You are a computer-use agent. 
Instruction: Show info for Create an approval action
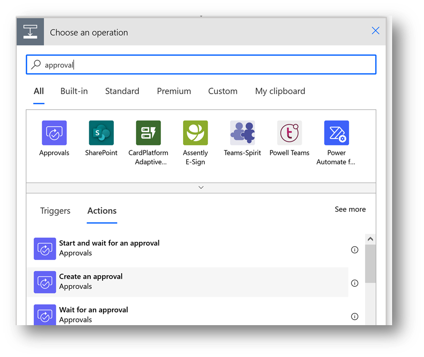pos(355,283)
